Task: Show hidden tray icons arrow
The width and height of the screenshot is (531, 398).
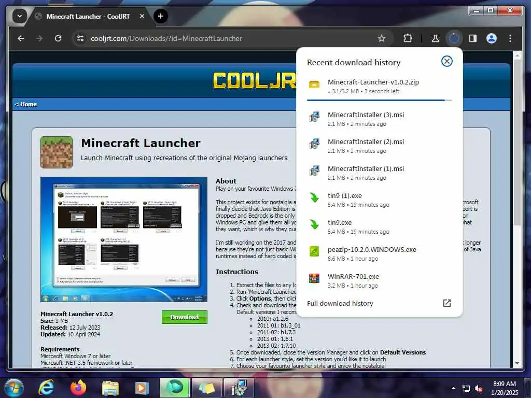Action: [x=453, y=388]
